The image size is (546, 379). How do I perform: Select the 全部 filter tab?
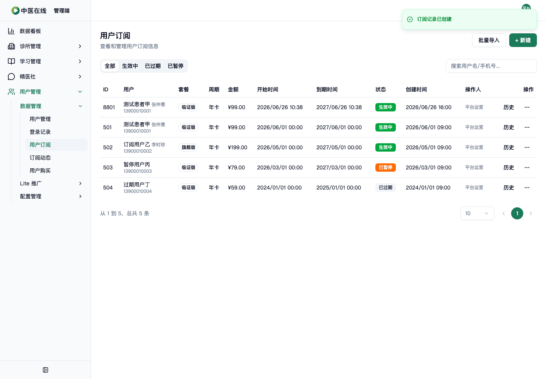coord(110,66)
